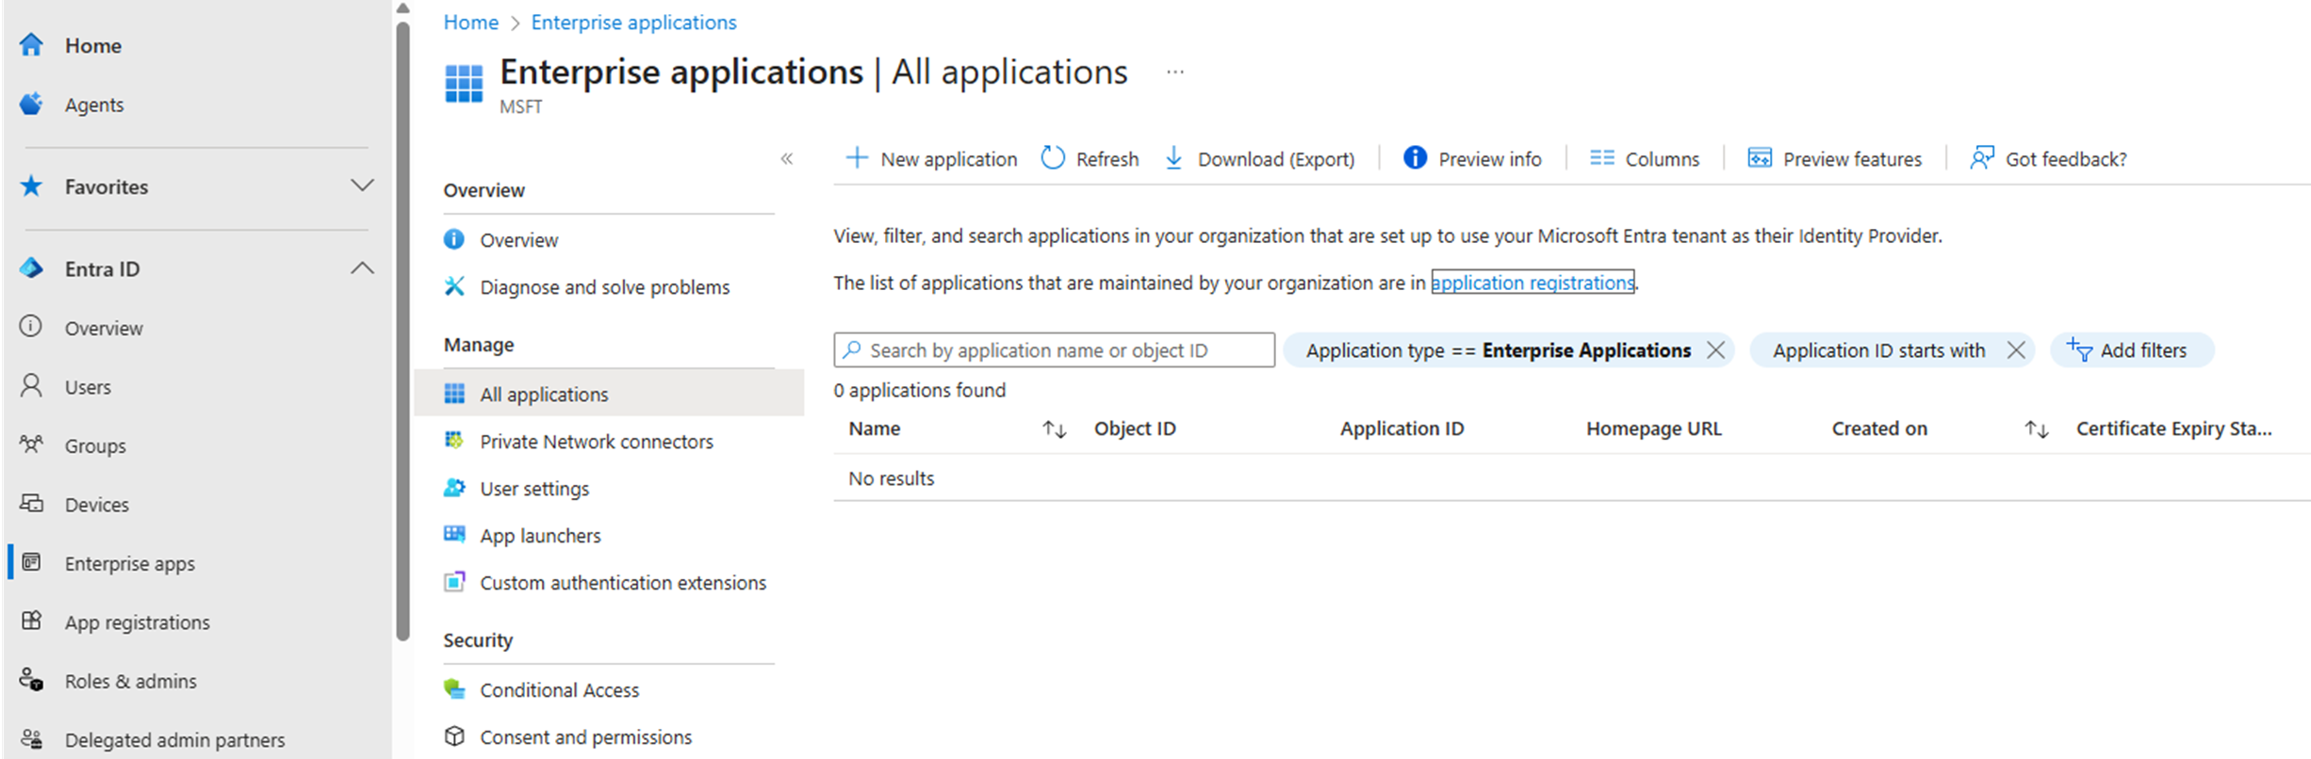
Task: Click the Add filters button
Action: [2131, 350]
